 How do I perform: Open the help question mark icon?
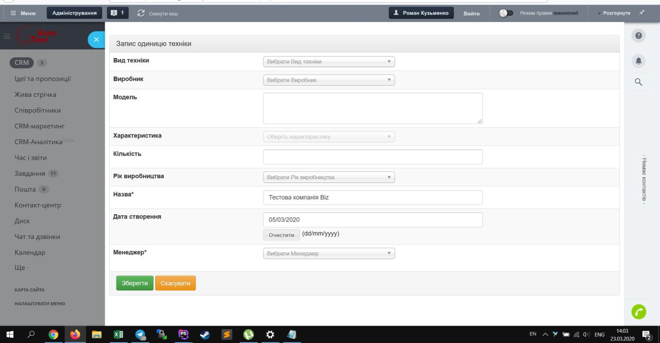coord(638,35)
